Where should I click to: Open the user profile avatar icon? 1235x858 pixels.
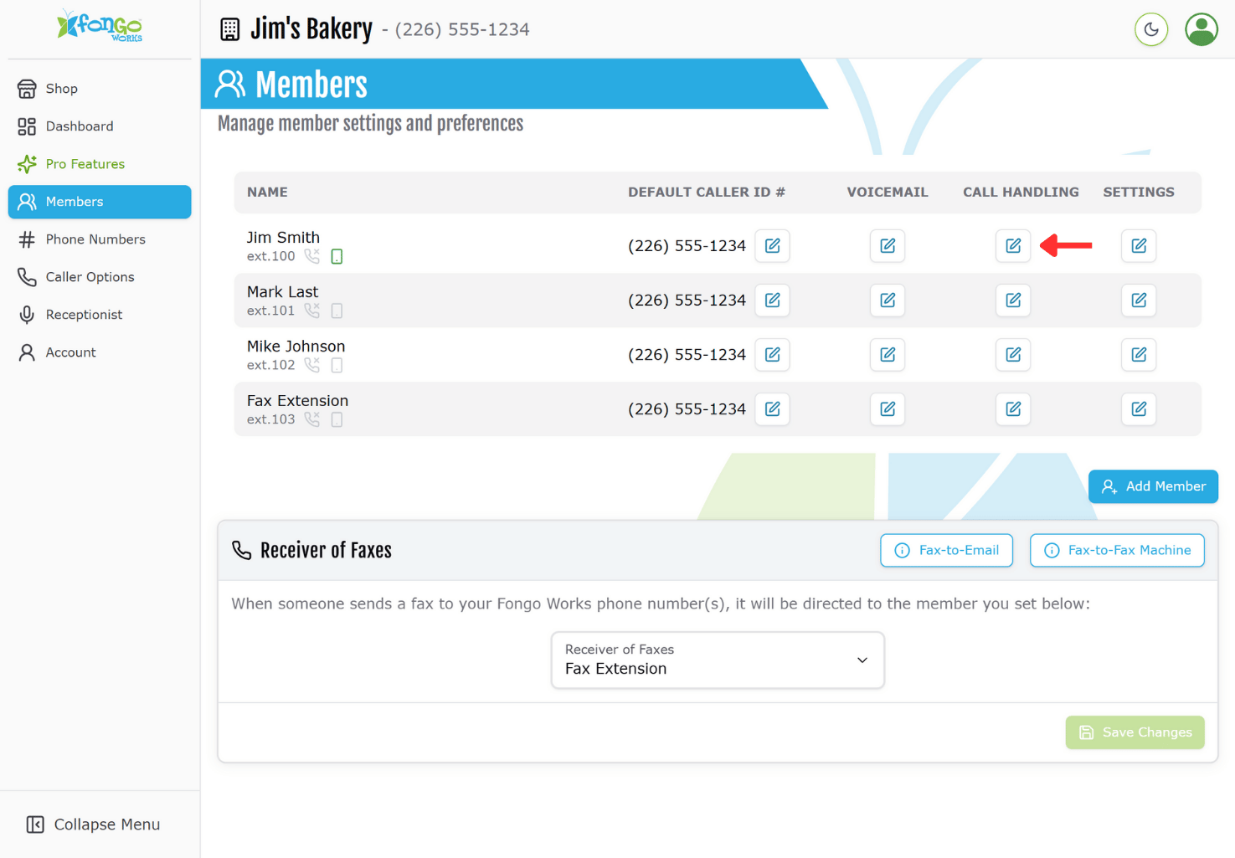coord(1201,29)
